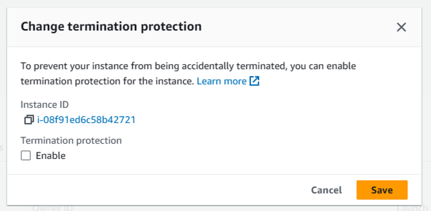Click the words 'termination protection for the instance'
Screen dimensions: 431x211
(x=107, y=81)
